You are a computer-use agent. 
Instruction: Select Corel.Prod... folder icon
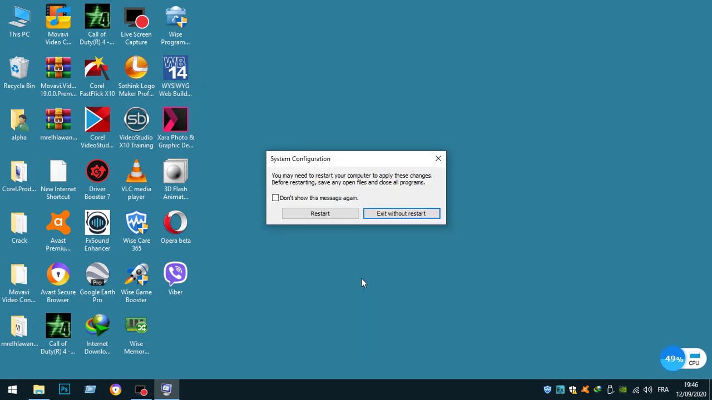pyautogui.click(x=19, y=177)
